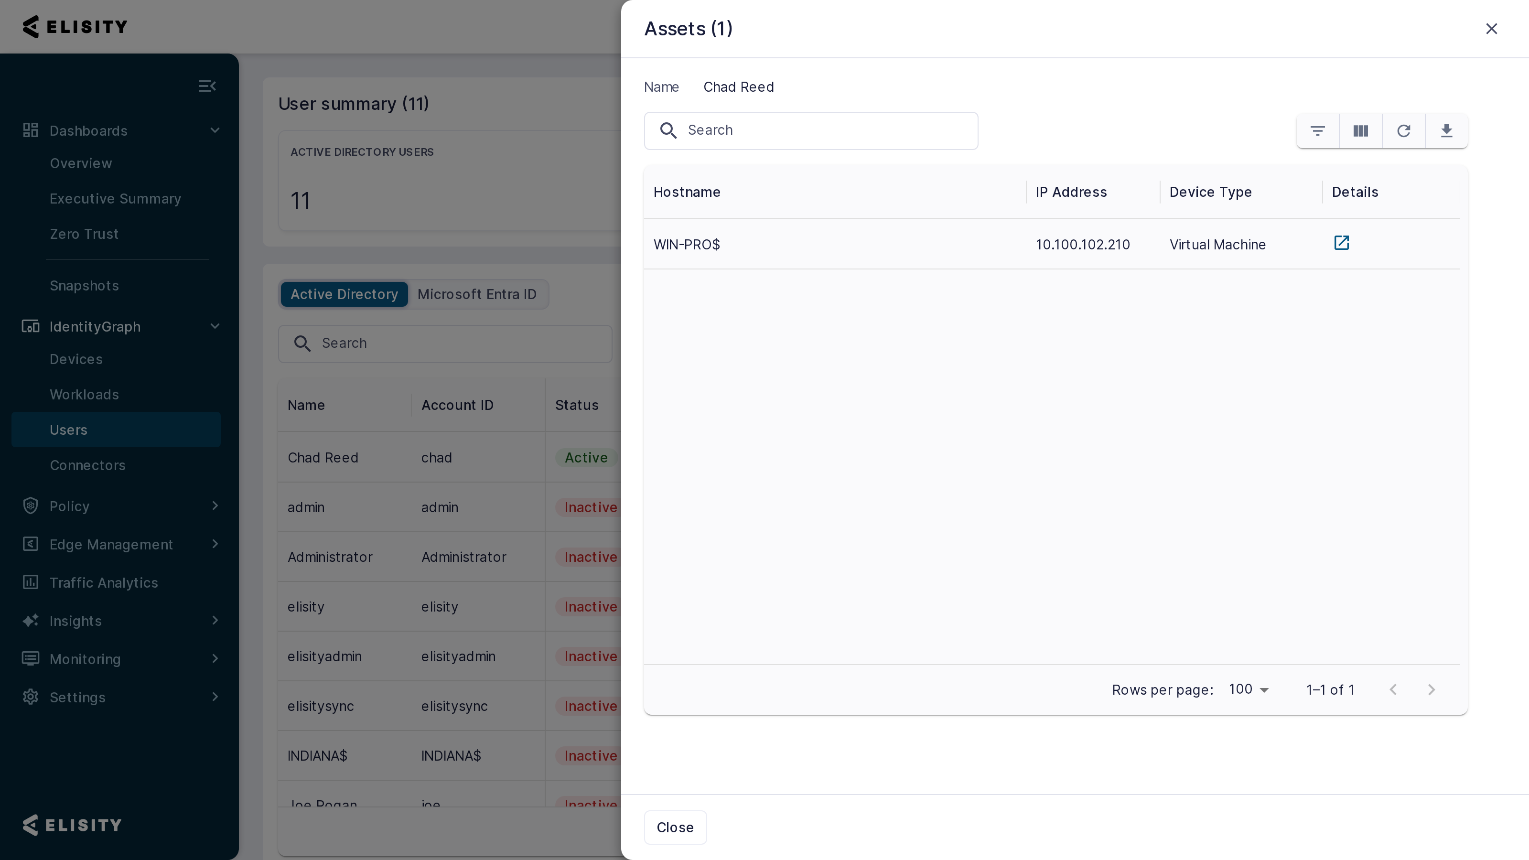Focus the User summary search field

[x=445, y=344]
